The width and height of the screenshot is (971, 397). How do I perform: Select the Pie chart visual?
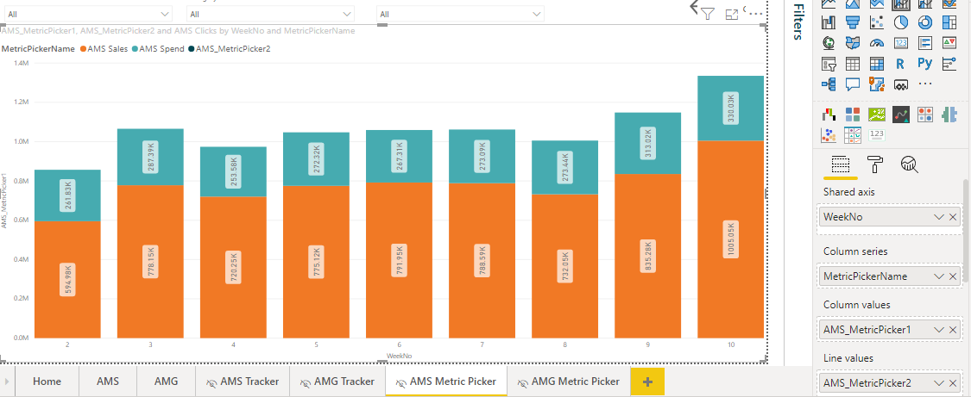[x=901, y=23]
